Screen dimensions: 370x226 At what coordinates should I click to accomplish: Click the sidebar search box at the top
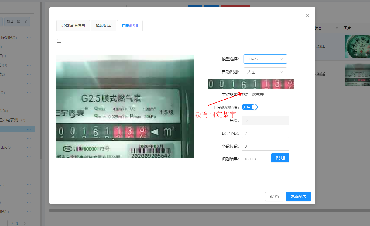pos(17,9)
